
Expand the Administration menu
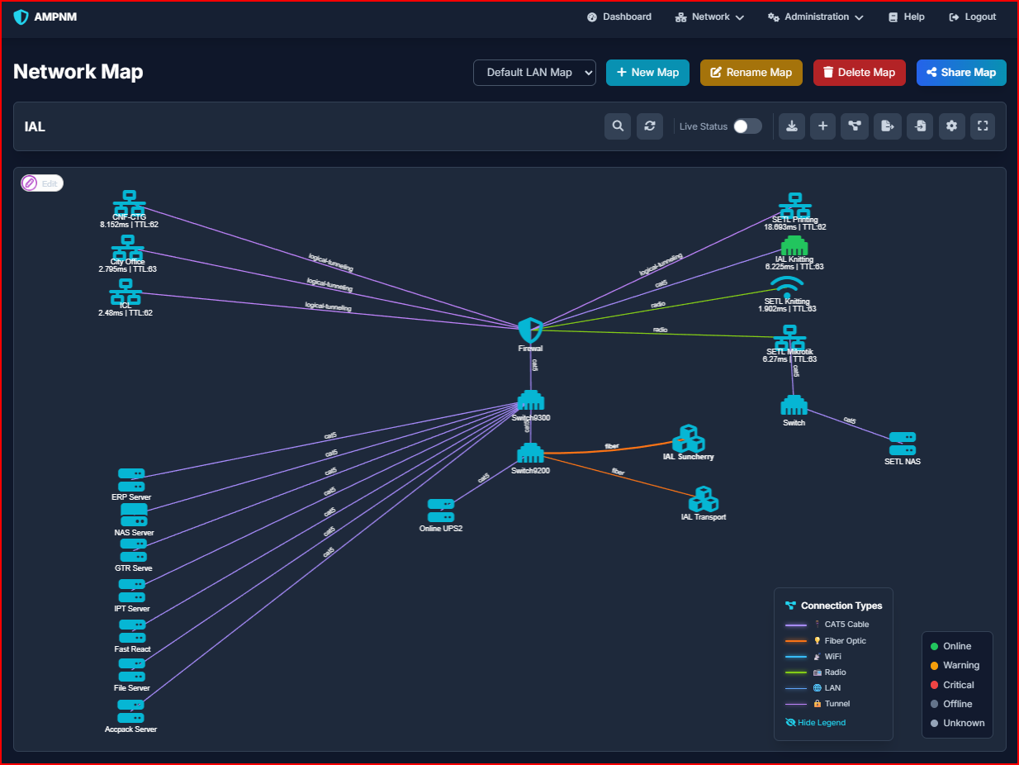(816, 17)
